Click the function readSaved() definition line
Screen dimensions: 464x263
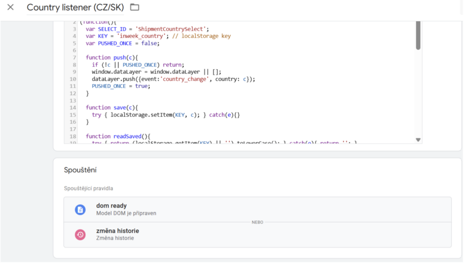click(x=118, y=136)
